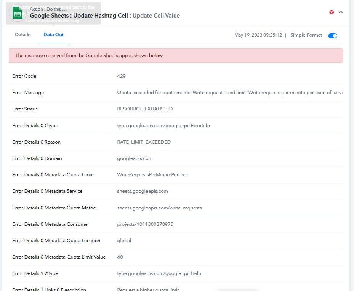This screenshot has width=354, height=291.
Task: Click the Error Details 0 @type label
Action: point(35,126)
